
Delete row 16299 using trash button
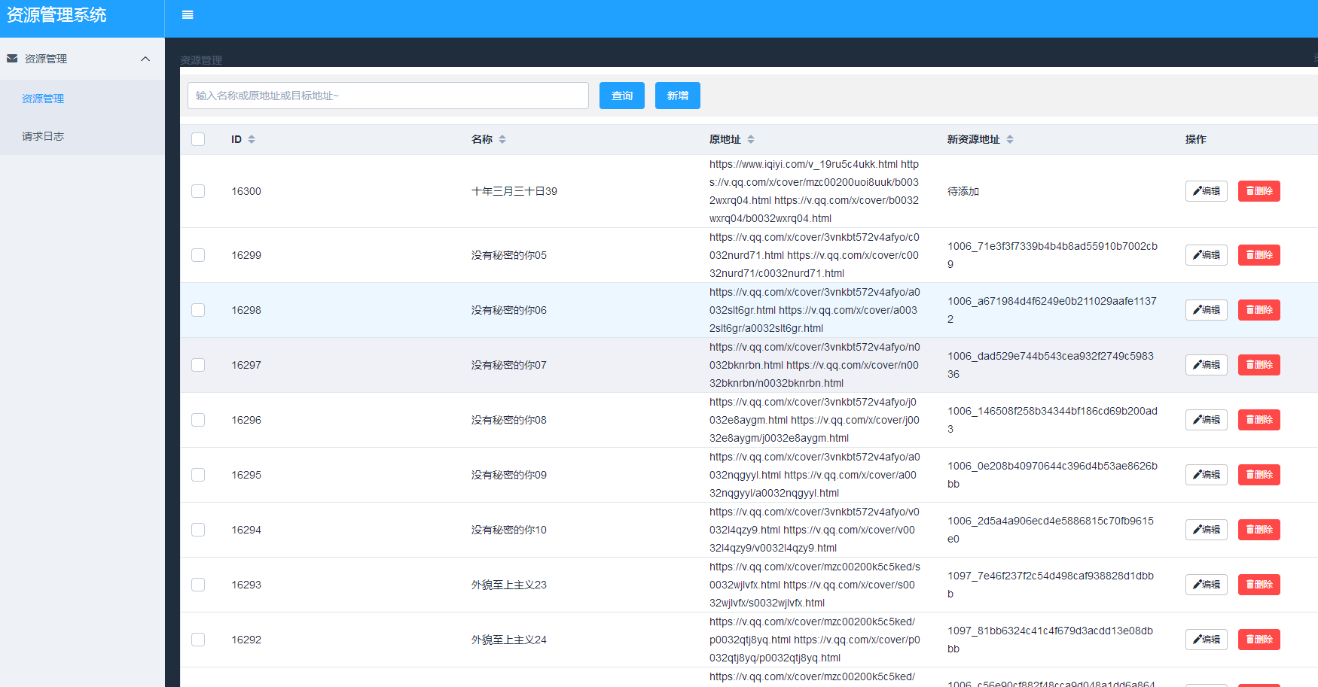(1259, 255)
